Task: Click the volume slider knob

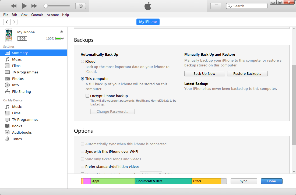Action: (45, 6)
